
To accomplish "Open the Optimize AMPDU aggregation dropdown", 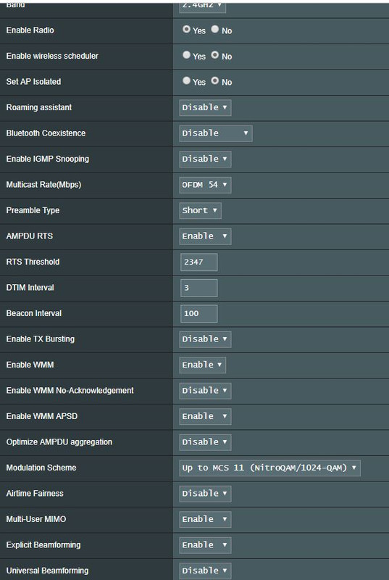I will 205,442.
